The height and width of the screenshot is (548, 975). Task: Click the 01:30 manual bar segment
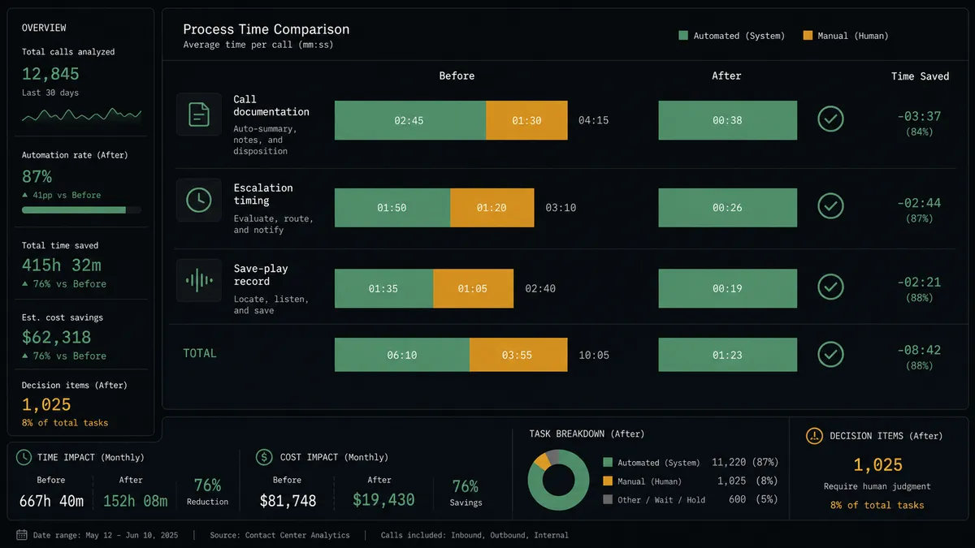pyautogui.click(x=526, y=120)
